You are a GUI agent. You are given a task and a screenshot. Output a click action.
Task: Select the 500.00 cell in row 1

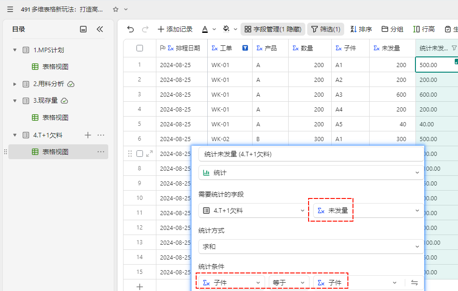coord(436,65)
